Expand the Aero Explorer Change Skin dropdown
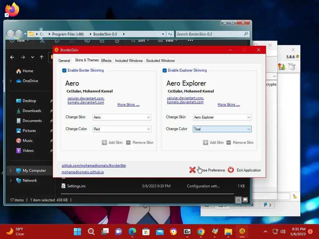 pos(222,117)
